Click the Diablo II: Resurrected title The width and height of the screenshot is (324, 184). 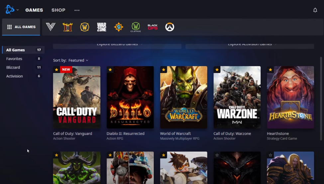tap(125, 134)
